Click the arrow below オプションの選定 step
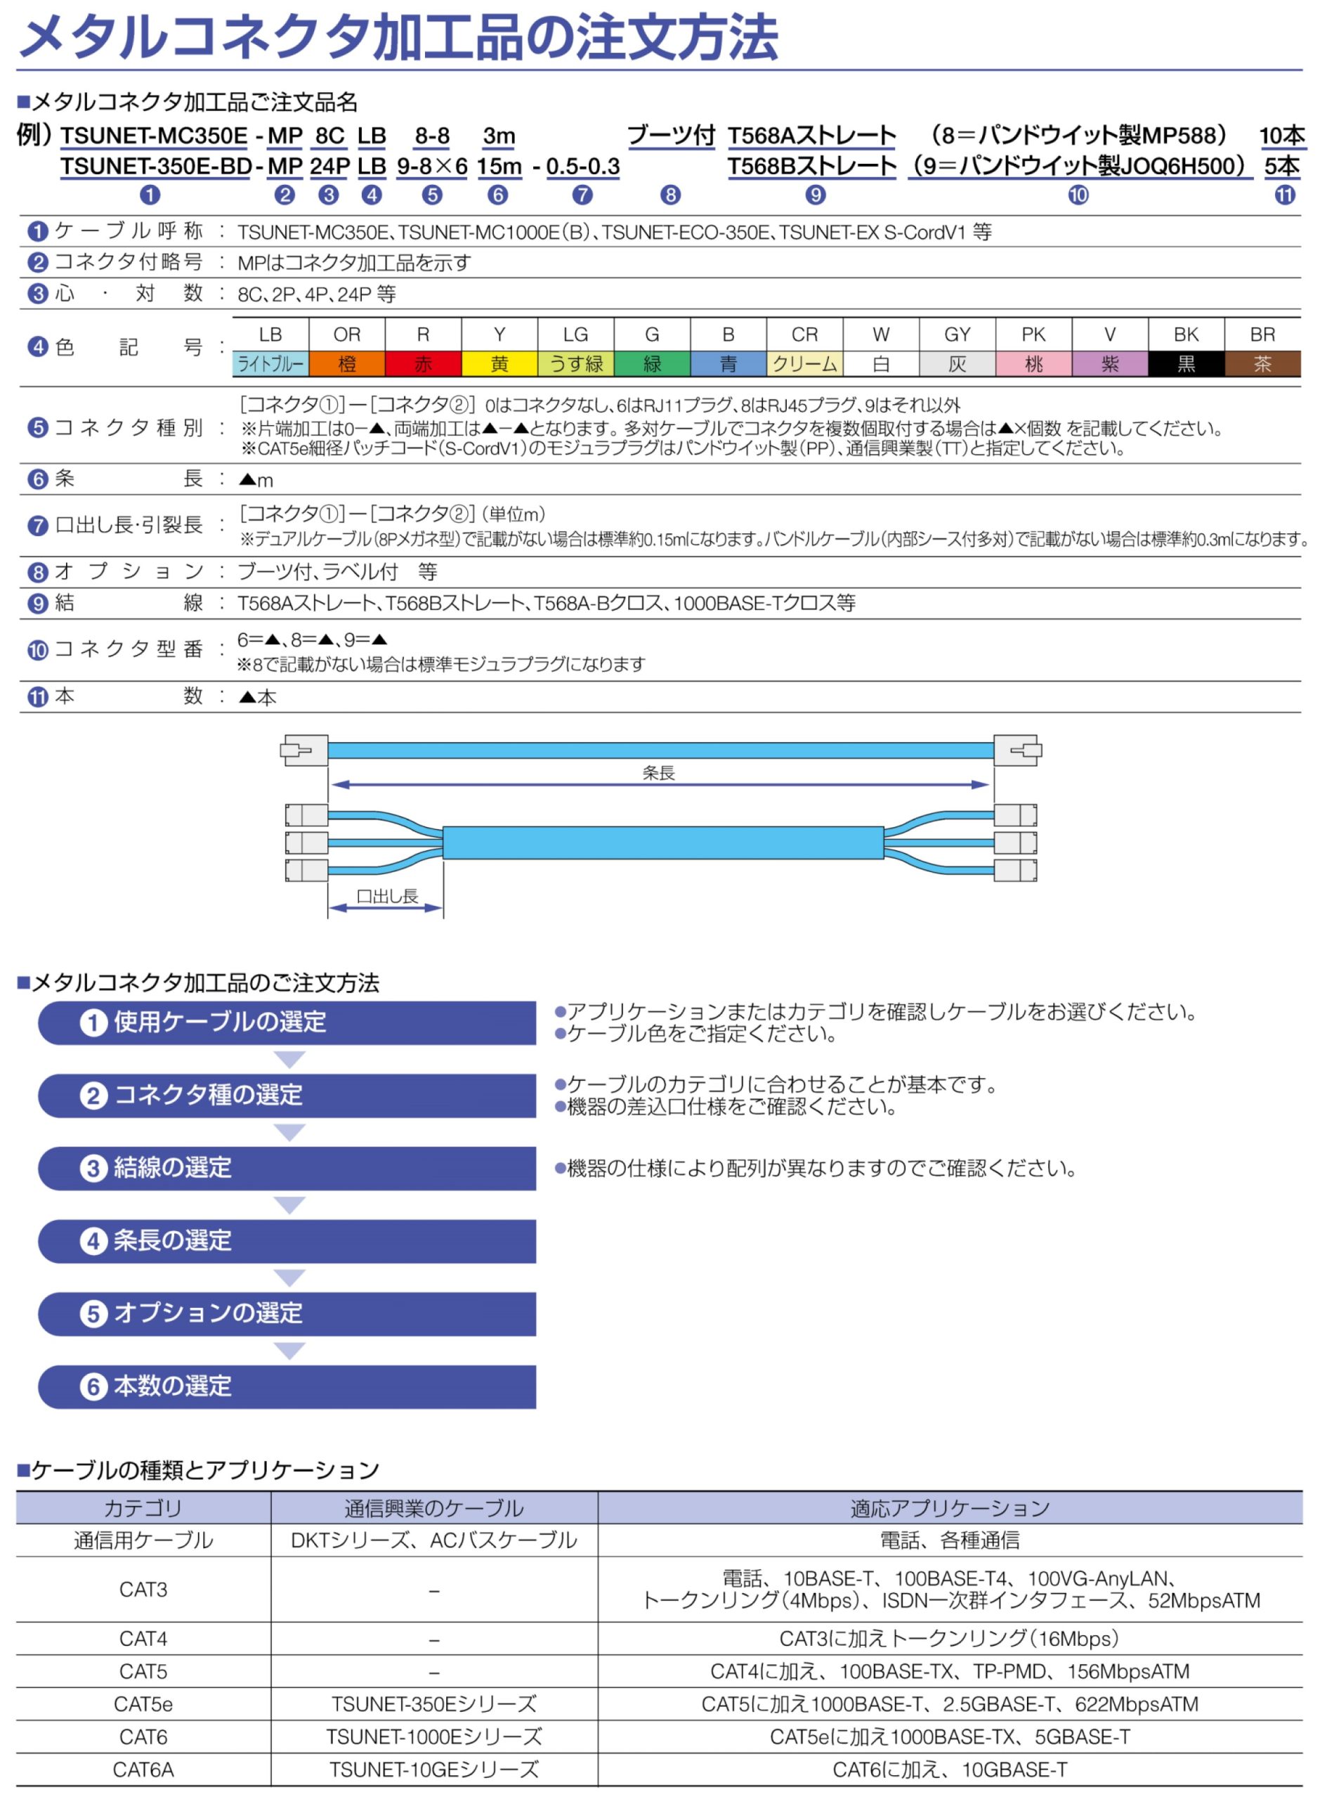The height and width of the screenshot is (1799, 1320). point(289,1351)
